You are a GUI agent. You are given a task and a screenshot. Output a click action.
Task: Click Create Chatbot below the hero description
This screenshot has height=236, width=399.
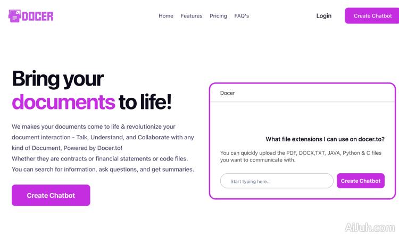click(51, 195)
